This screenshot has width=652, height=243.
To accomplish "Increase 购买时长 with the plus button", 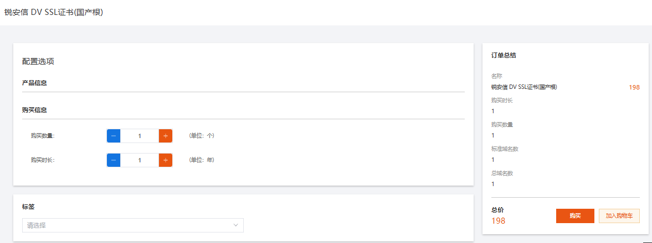I will (166, 160).
